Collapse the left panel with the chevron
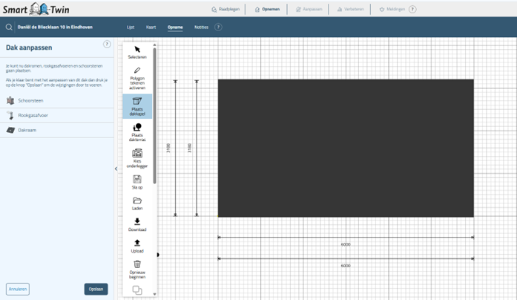This screenshot has height=300, width=517. tap(116, 169)
